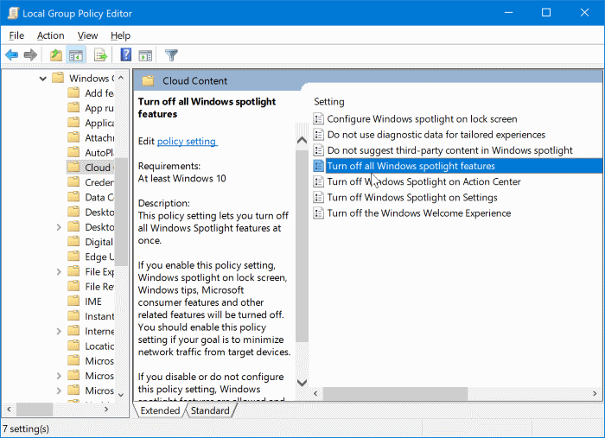Collapse the Windows Components tree node
Viewport: 605px width, 438px height.
(43, 79)
